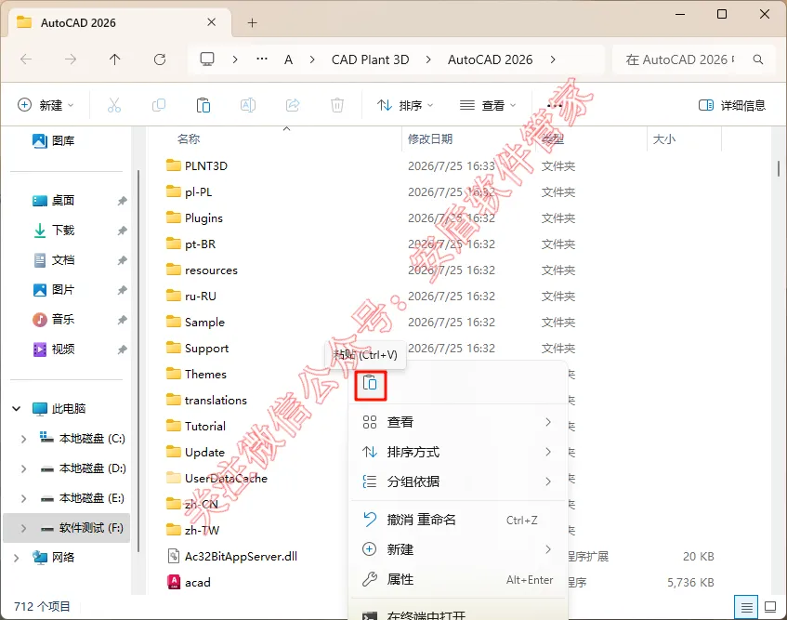
Task: Select the resources folder
Action: point(202,270)
